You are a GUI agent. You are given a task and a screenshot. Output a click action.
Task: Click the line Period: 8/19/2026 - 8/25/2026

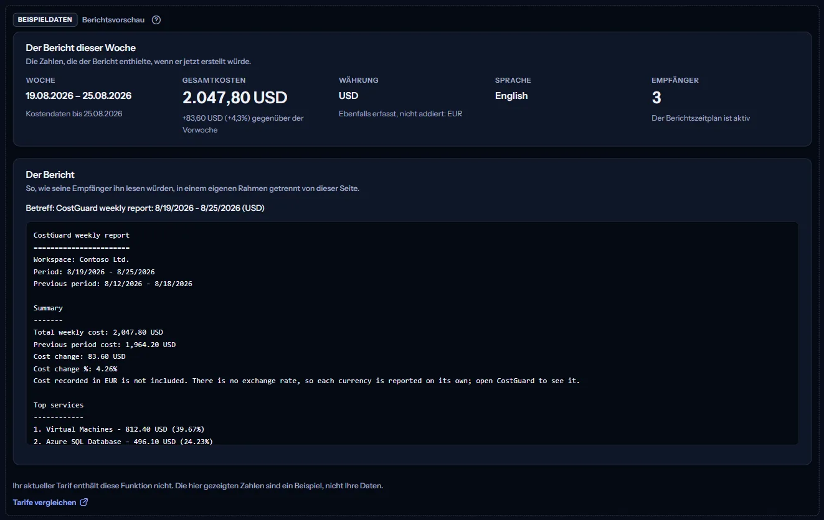94,272
